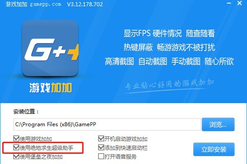Click the 显示FPS 硬件情况 feature text
This screenshot has height=164, width=247.
pyautogui.click(x=153, y=33)
